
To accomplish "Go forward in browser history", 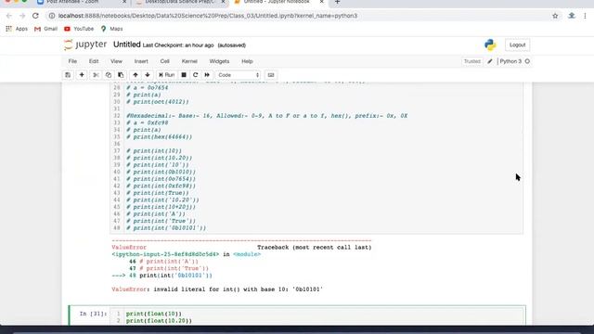I will (22, 16).
